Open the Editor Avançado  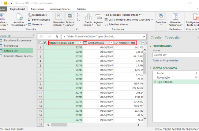(39, 19)
